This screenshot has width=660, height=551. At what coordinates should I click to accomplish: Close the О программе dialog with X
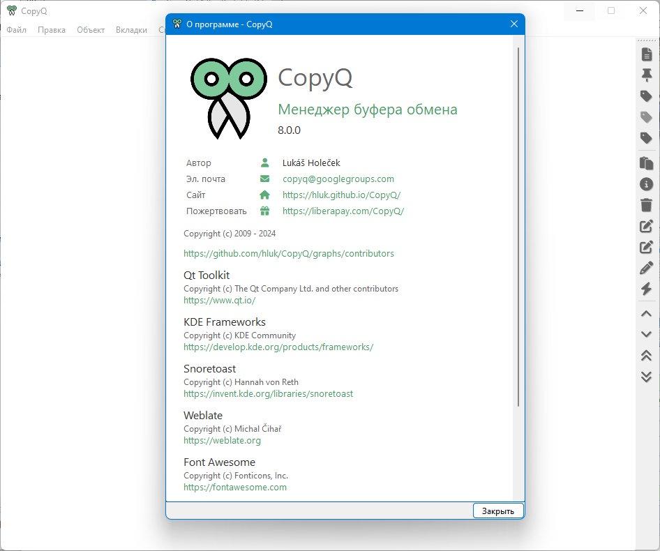click(x=514, y=24)
